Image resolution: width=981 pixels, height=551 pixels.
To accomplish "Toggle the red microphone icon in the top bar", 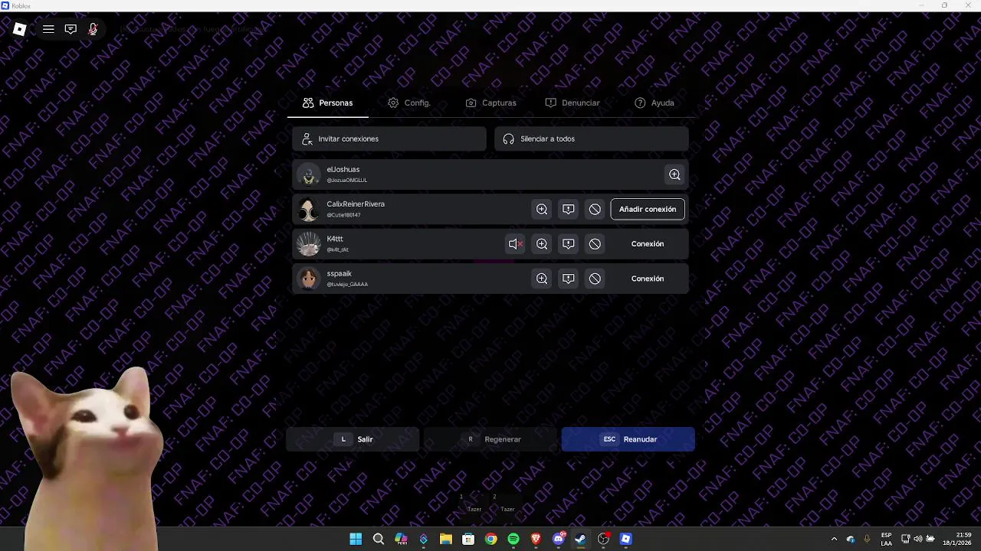I will pyautogui.click(x=93, y=29).
